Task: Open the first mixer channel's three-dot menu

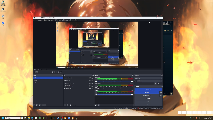Action: coord(96,79)
